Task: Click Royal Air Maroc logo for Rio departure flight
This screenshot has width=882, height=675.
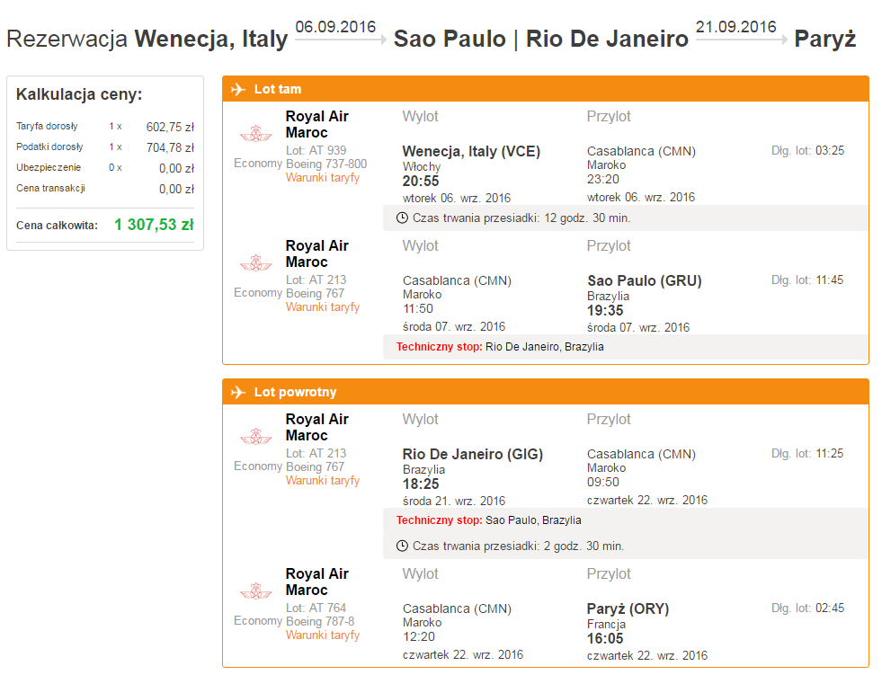Action: [x=256, y=437]
